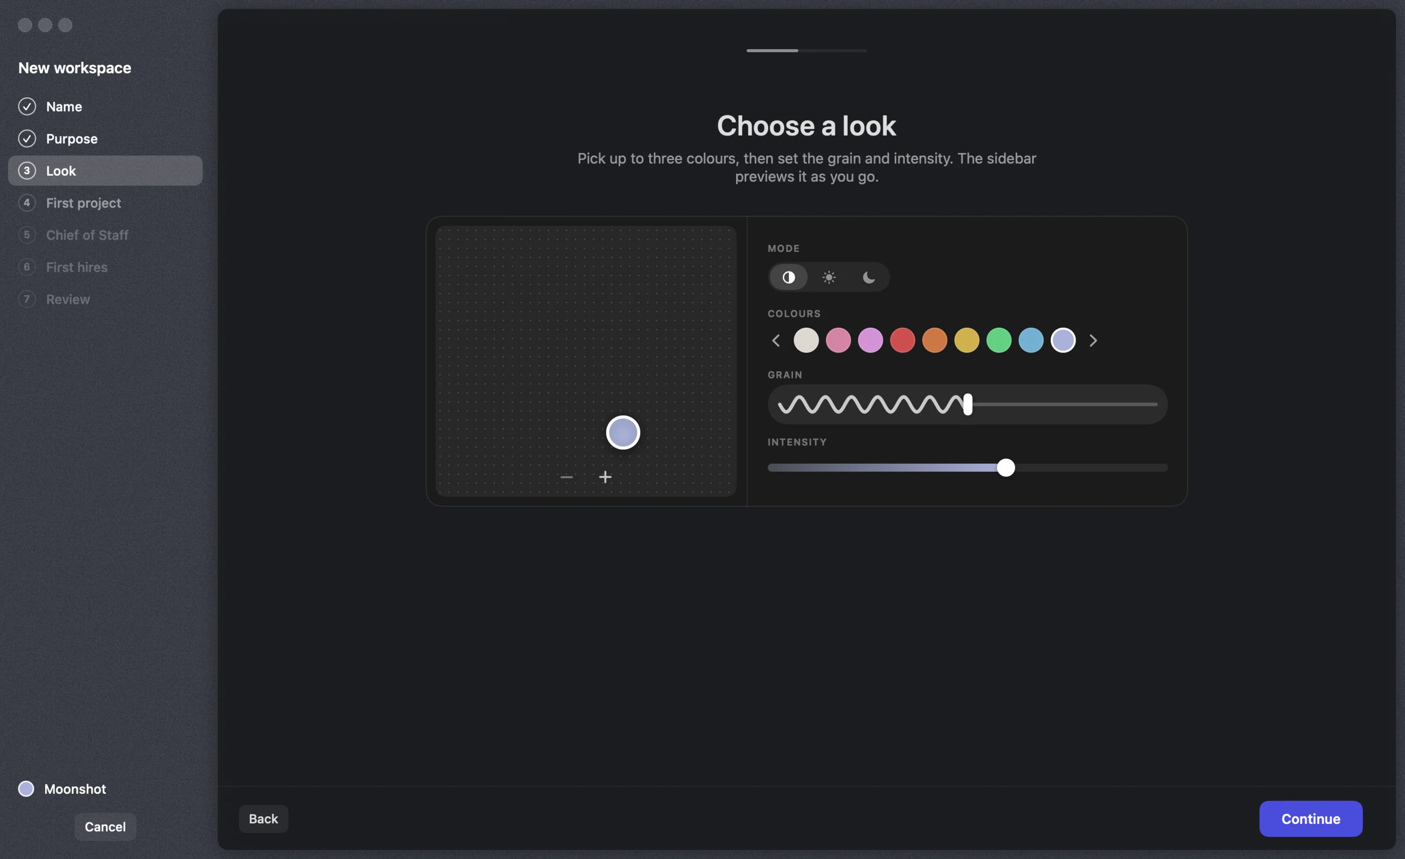Viewport: 1405px width, 859px height.
Task: Pick the red colour swatch
Action: tap(902, 340)
